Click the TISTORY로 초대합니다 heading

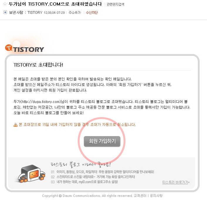click(x=38, y=65)
